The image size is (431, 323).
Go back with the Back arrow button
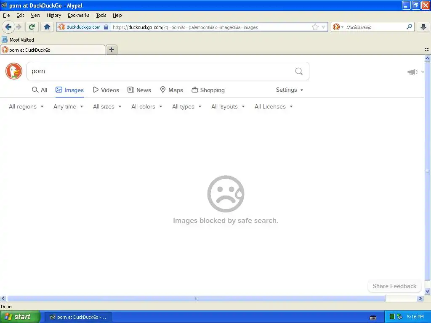tap(8, 27)
